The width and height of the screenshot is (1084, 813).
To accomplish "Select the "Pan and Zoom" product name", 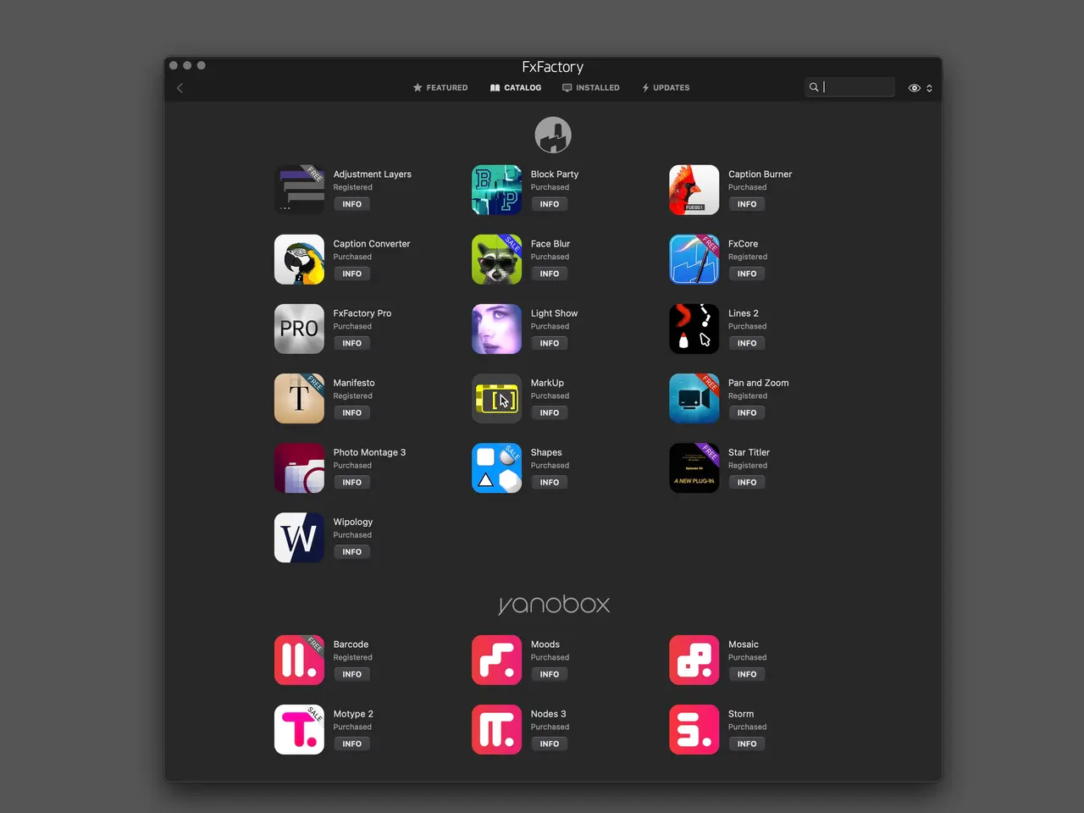I will point(759,383).
